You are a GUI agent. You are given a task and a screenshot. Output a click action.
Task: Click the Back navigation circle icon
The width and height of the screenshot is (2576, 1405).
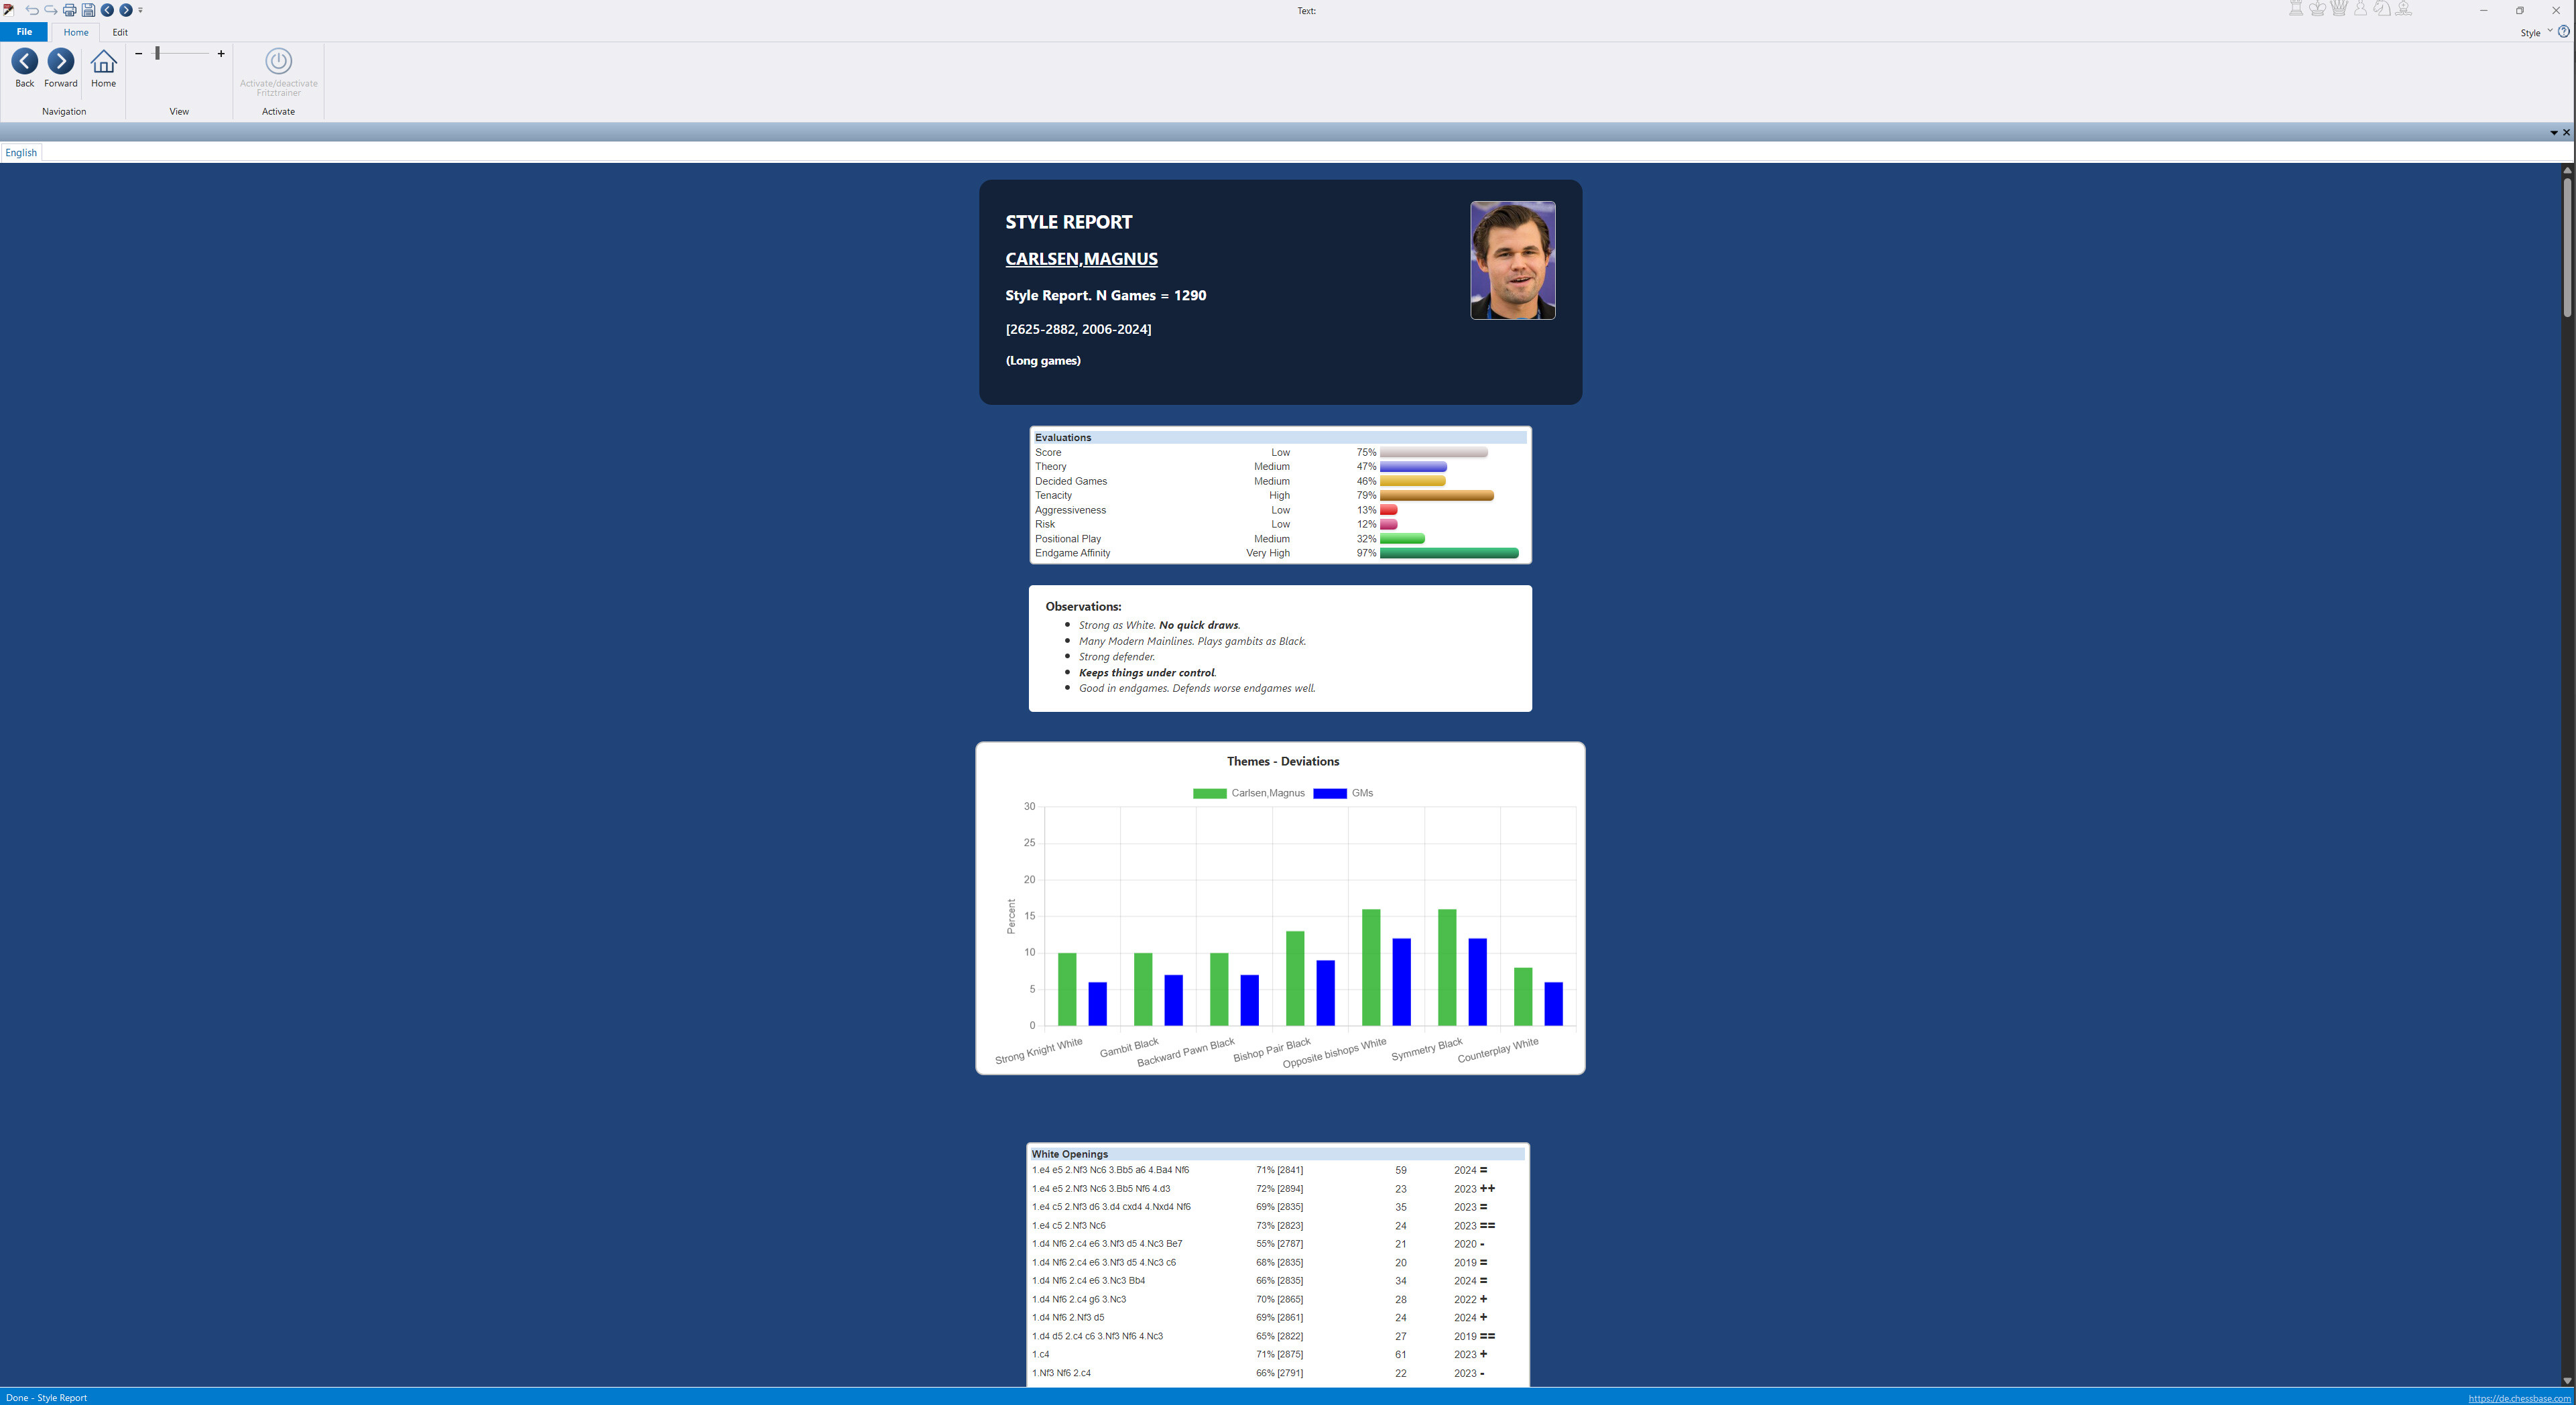coord(24,62)
